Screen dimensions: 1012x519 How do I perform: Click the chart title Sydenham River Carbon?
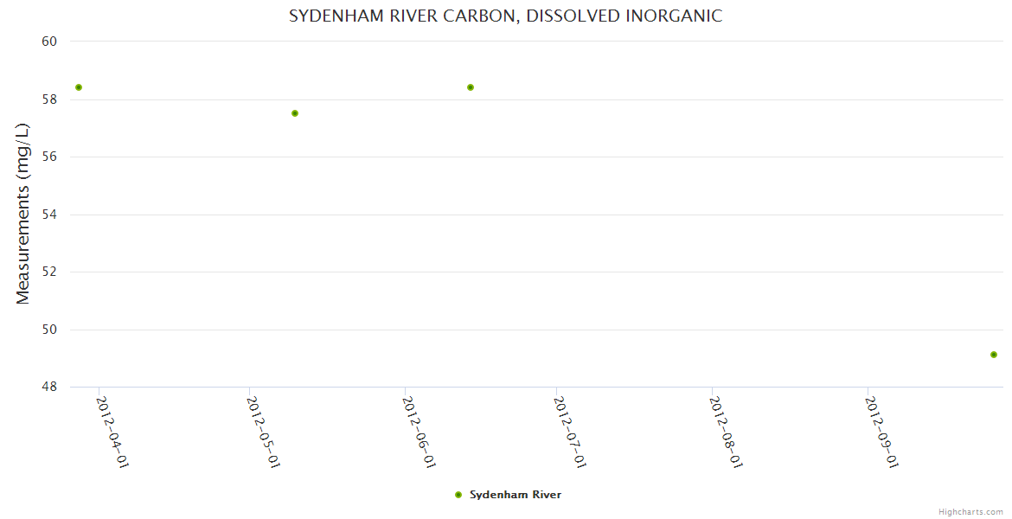coord(505,16)
